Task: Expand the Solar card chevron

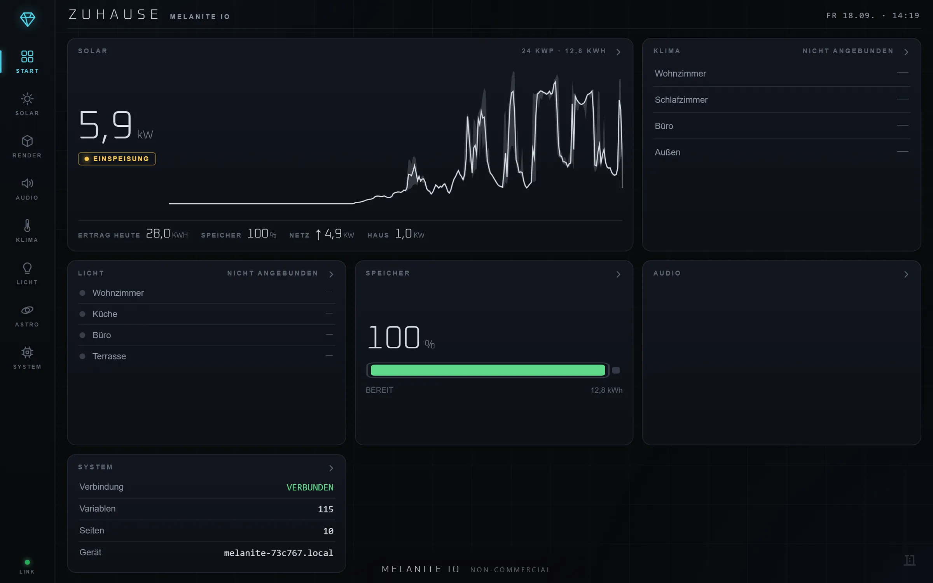Action: [x=618, y=52]
